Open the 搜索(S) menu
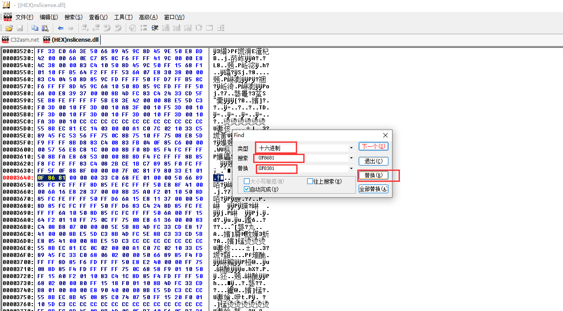 point(73,17)
